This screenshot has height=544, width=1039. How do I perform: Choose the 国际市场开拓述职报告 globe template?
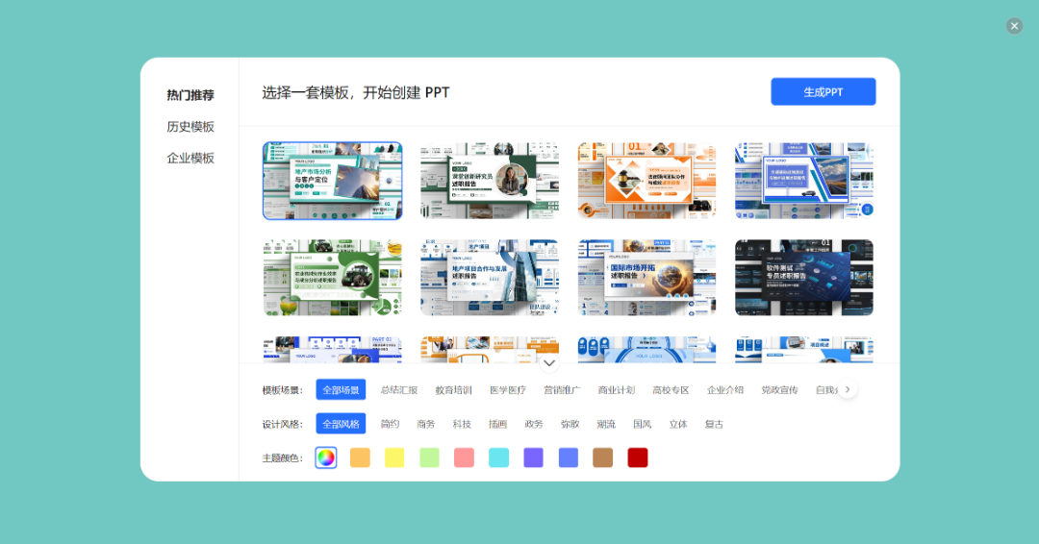pyautogui.click(x=646, y=278)
